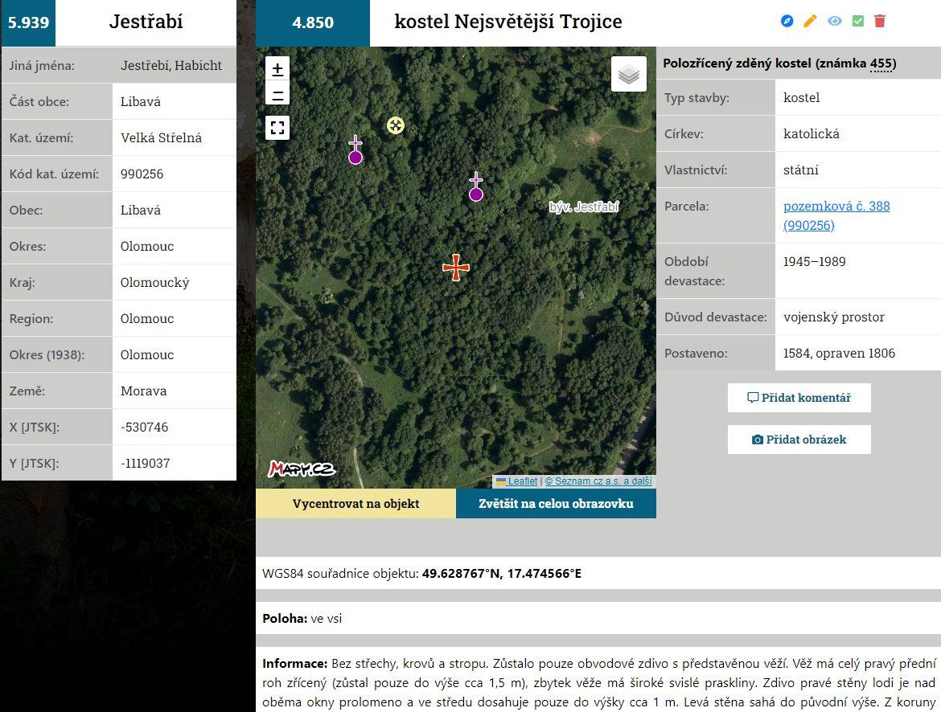Click the Y [JTSK] value -1119037
Screen dimensions: 941x712
tap(146, 463)
